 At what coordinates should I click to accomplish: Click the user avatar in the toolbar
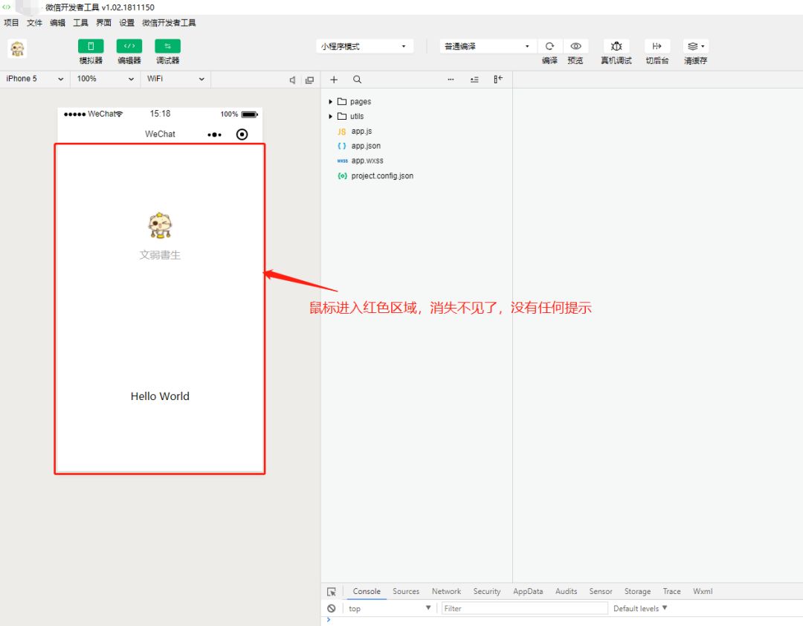[17, 49]
